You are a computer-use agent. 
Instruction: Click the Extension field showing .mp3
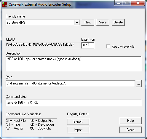(88, 45)
